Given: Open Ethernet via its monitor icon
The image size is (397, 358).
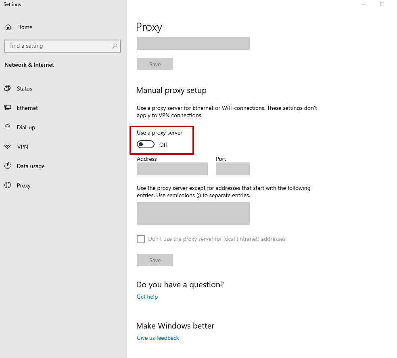Looking at the screenshot, I should point(8,108).
